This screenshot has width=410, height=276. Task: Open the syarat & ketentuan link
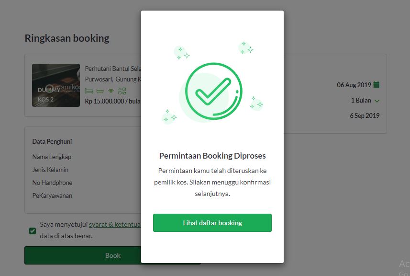[115, 224]
